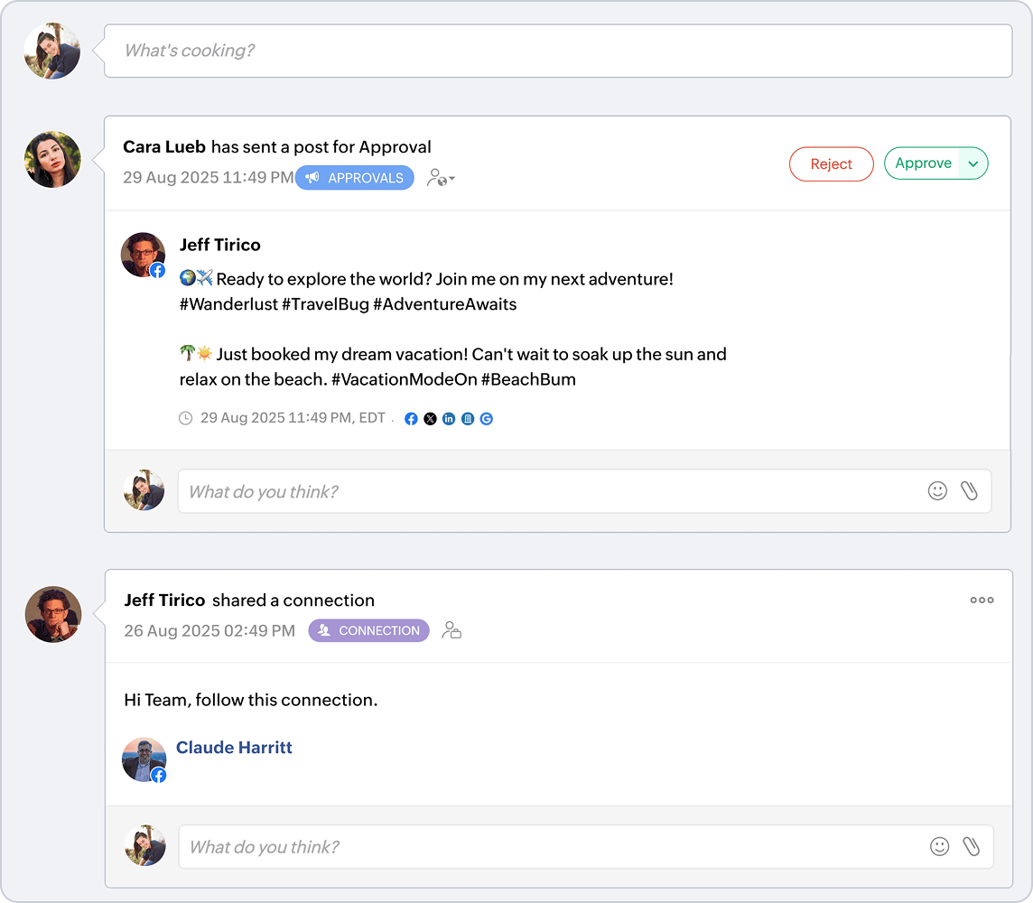
Task: Click the CONNECTION category tag
Action: click(x=368, y=630)
